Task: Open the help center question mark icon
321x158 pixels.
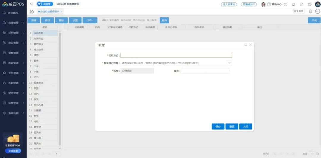Action: coord(269,4)
